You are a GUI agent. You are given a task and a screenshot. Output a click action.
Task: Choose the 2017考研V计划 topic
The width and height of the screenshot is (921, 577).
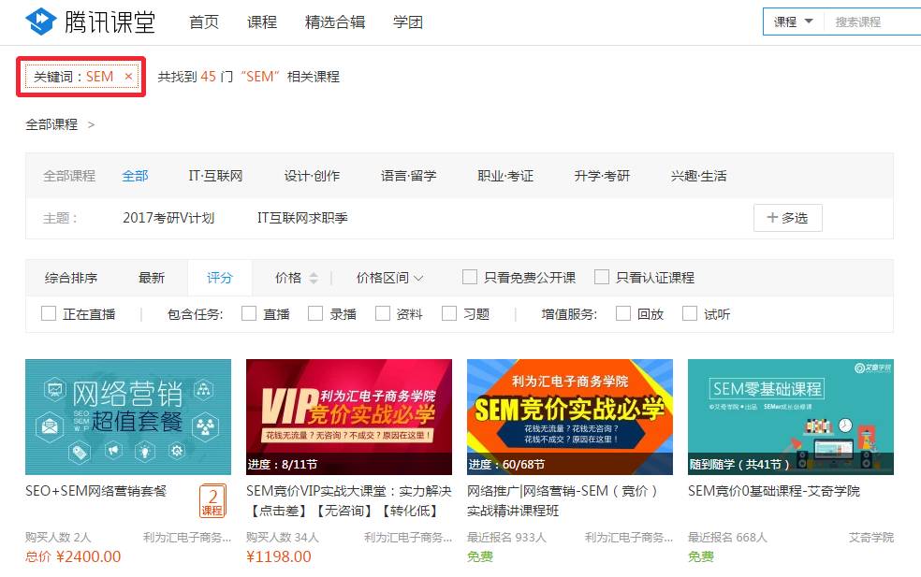coord(168,218)
